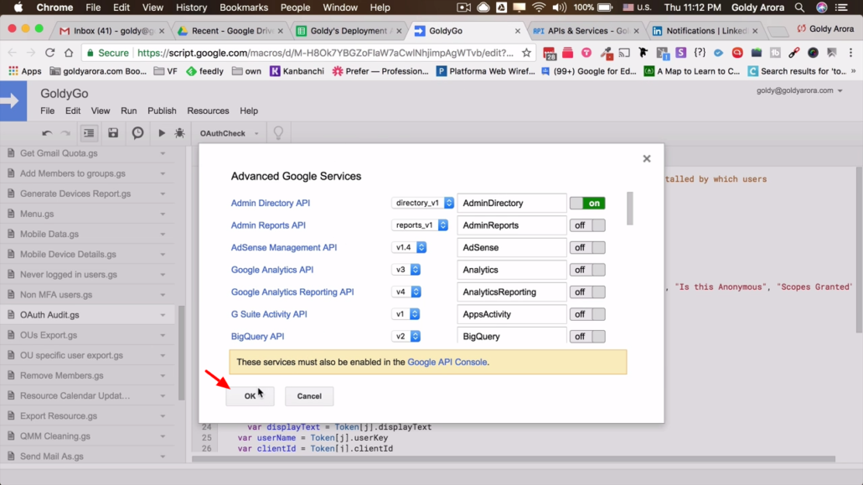Screen dimensions: 863x485
Task: Open AdSense v1.4 version dropdown
Action: (409, 248)
